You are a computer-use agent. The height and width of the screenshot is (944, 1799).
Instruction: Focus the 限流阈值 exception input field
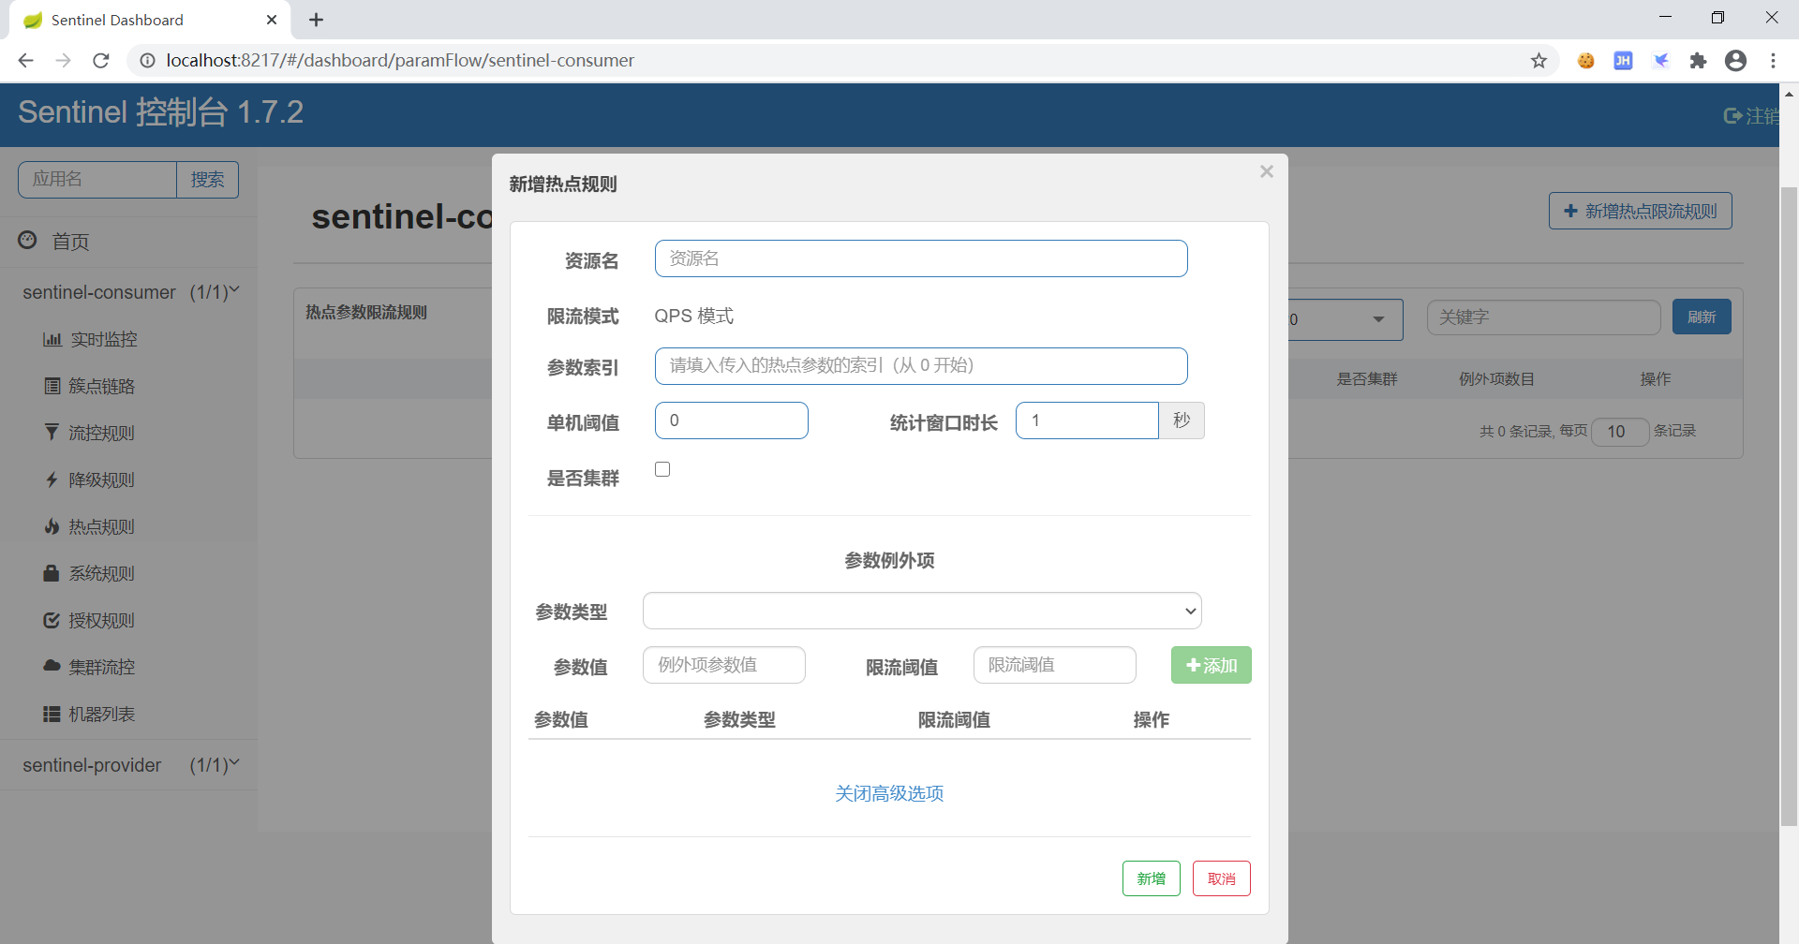click(1055, 665)
